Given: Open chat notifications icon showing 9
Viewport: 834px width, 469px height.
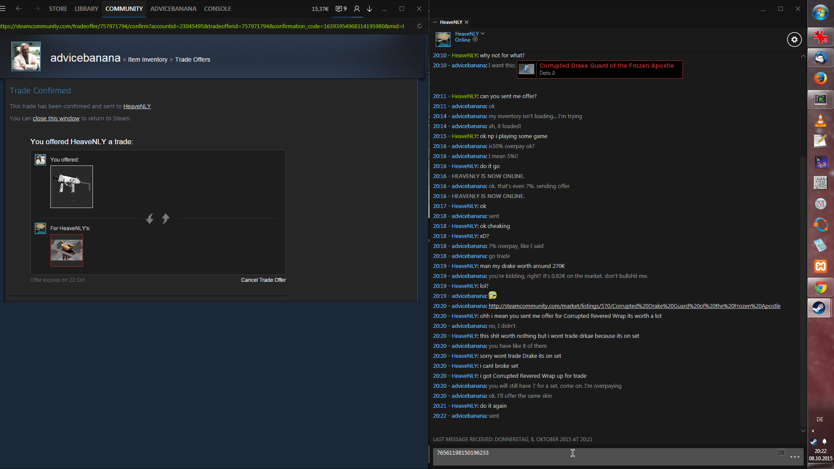Looking at the screenshot, I should [341, 9].
